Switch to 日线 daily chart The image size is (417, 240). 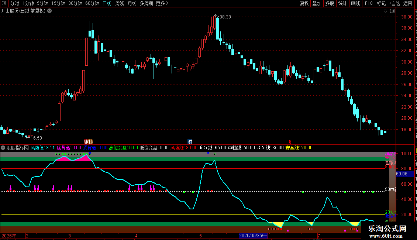click(x=107, y=3)
